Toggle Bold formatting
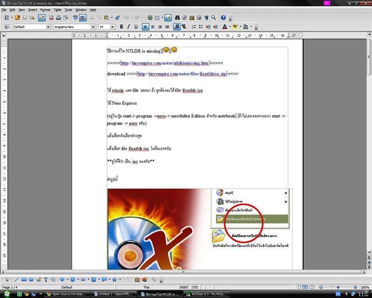 coord(121,27)
